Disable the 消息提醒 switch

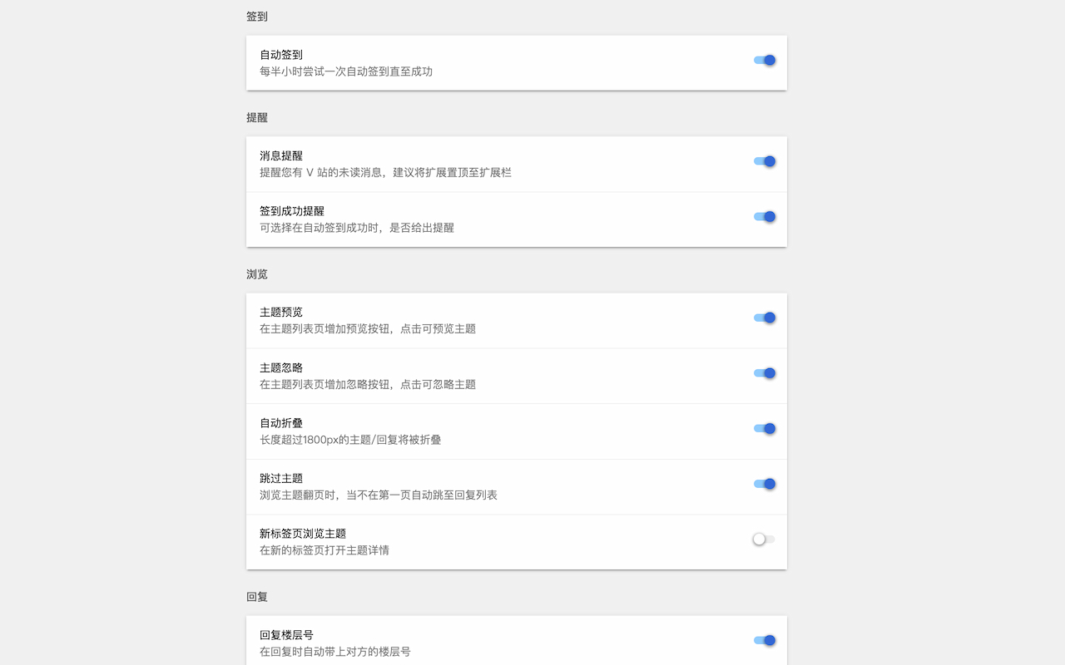click(765, 161)
